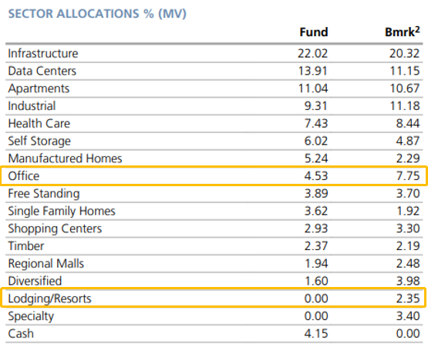Click Single Family Homes row label
The height and width of the screenshot is (347, 428).
tap(62, 211)
